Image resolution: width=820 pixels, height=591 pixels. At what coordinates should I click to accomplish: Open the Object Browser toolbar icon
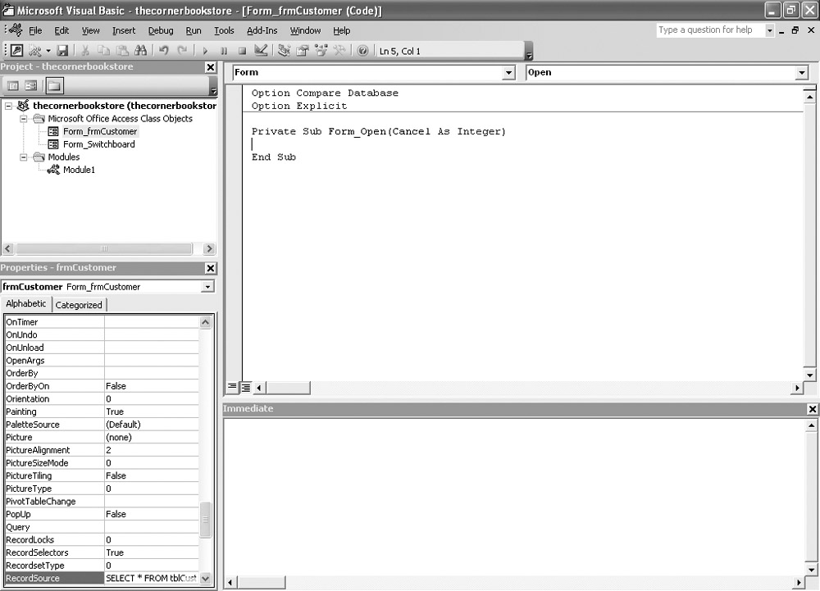tap(320, 51)
